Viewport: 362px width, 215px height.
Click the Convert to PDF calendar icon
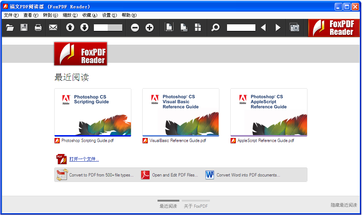(x=62, y=175)
